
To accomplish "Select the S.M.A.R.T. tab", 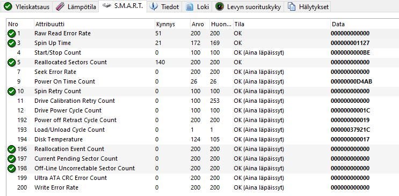I will coord(122,6).
